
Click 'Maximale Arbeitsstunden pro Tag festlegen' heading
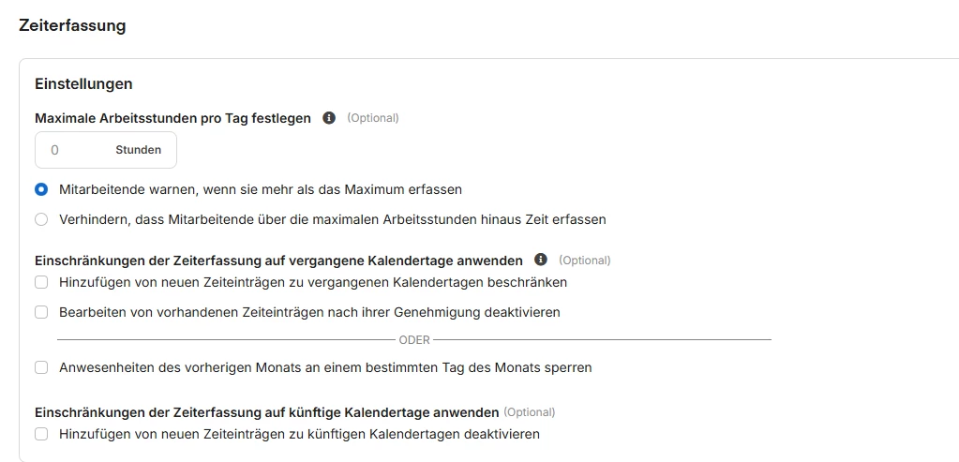click(x=172, y=118)
